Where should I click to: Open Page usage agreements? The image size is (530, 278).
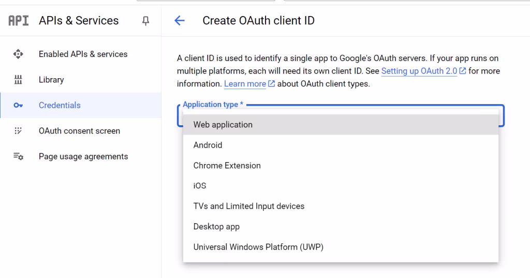point(80,156)
